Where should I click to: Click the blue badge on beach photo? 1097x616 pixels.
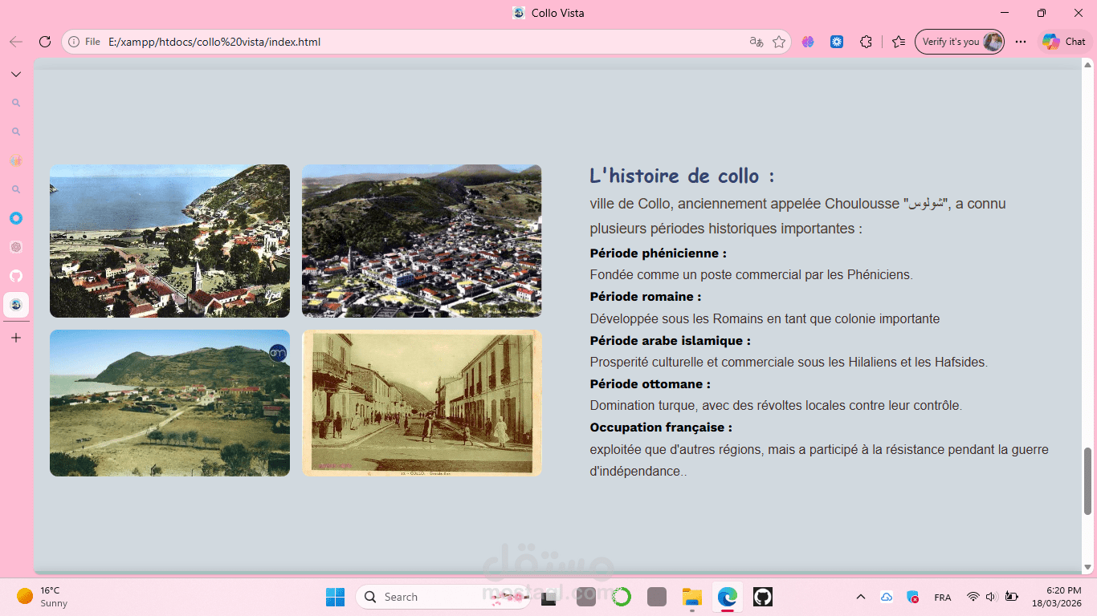(278, 353)
